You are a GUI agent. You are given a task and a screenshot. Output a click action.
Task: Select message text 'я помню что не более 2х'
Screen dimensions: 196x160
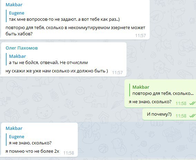tap(32, 151)
